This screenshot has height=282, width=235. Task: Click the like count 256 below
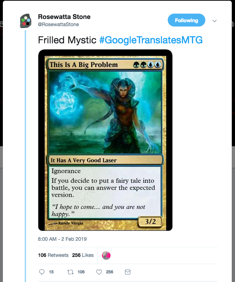point(109,272)
